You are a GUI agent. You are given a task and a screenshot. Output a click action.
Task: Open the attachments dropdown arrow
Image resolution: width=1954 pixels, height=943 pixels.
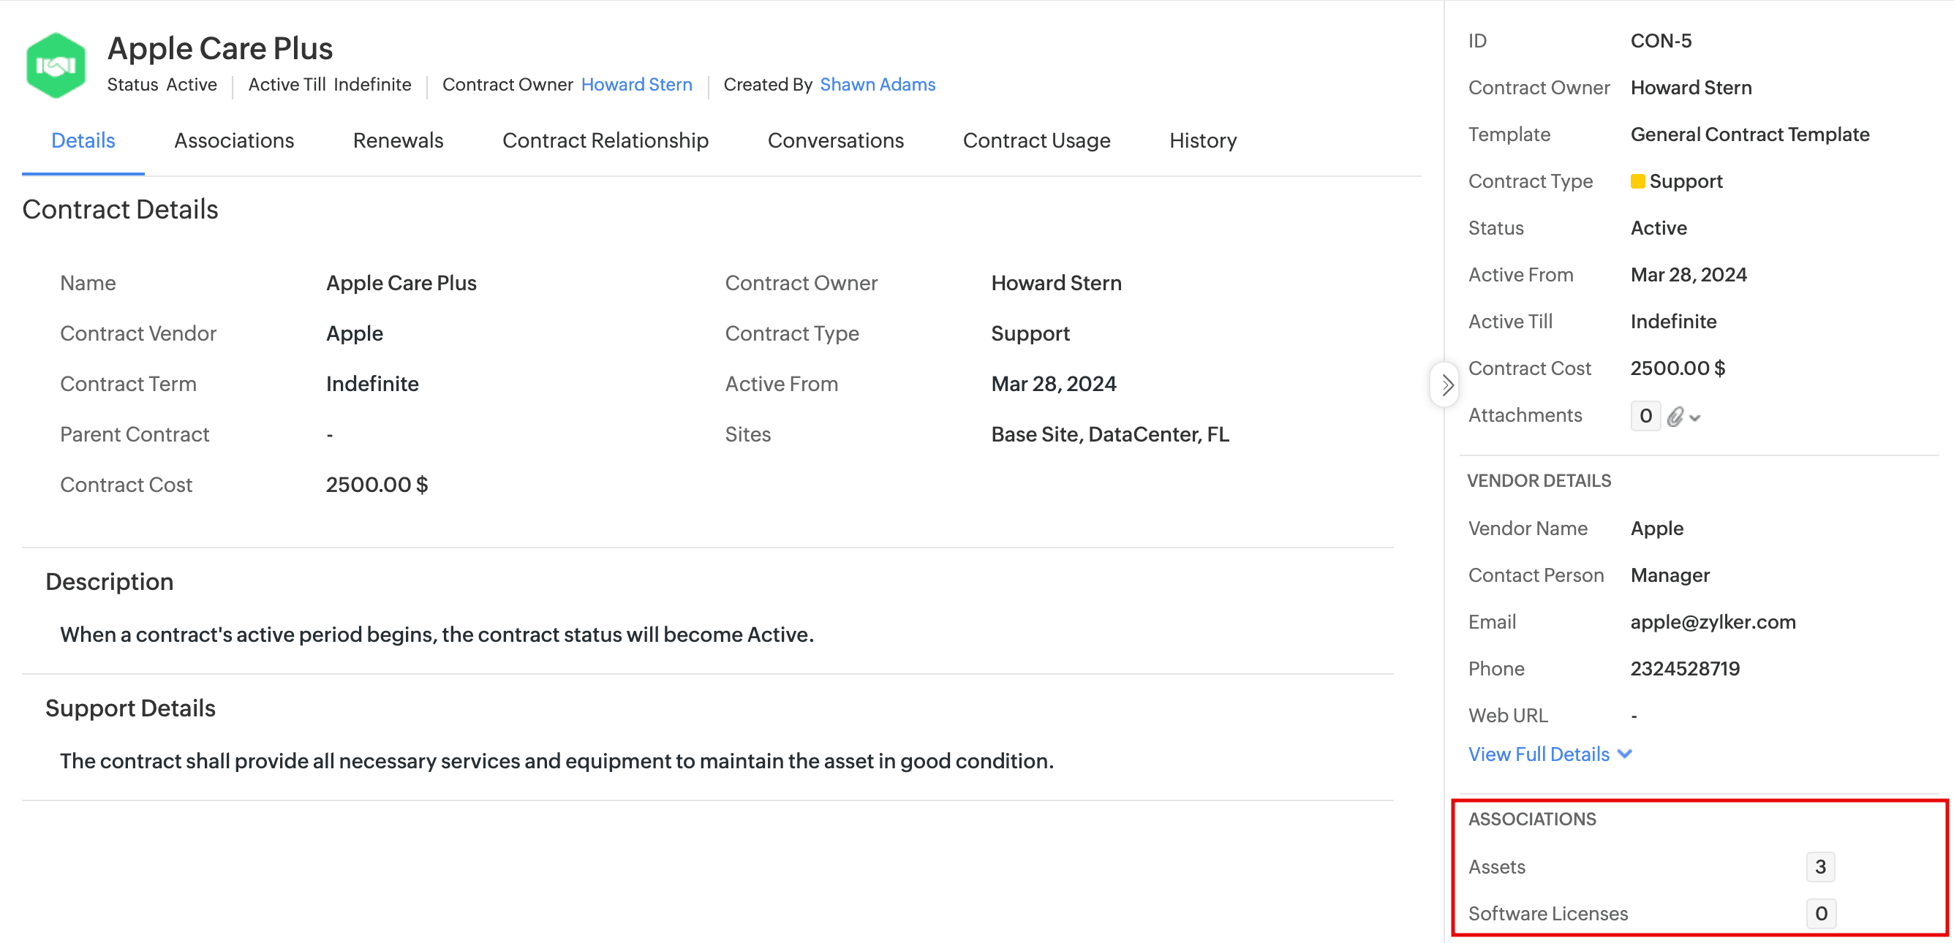pos(1695,417)
